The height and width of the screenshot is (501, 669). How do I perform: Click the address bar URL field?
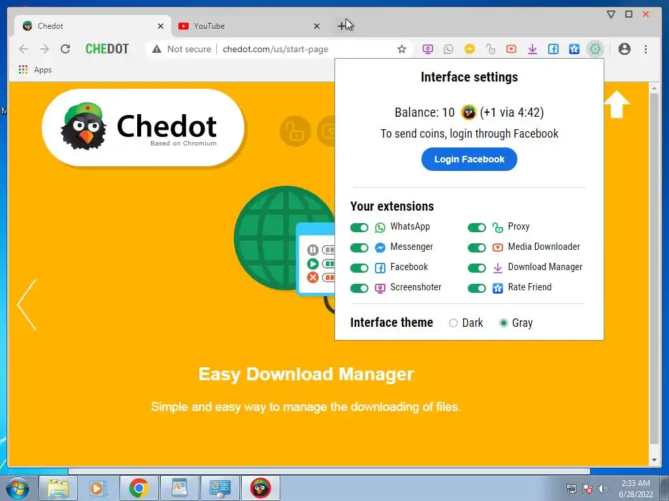(x=275, y=49)
